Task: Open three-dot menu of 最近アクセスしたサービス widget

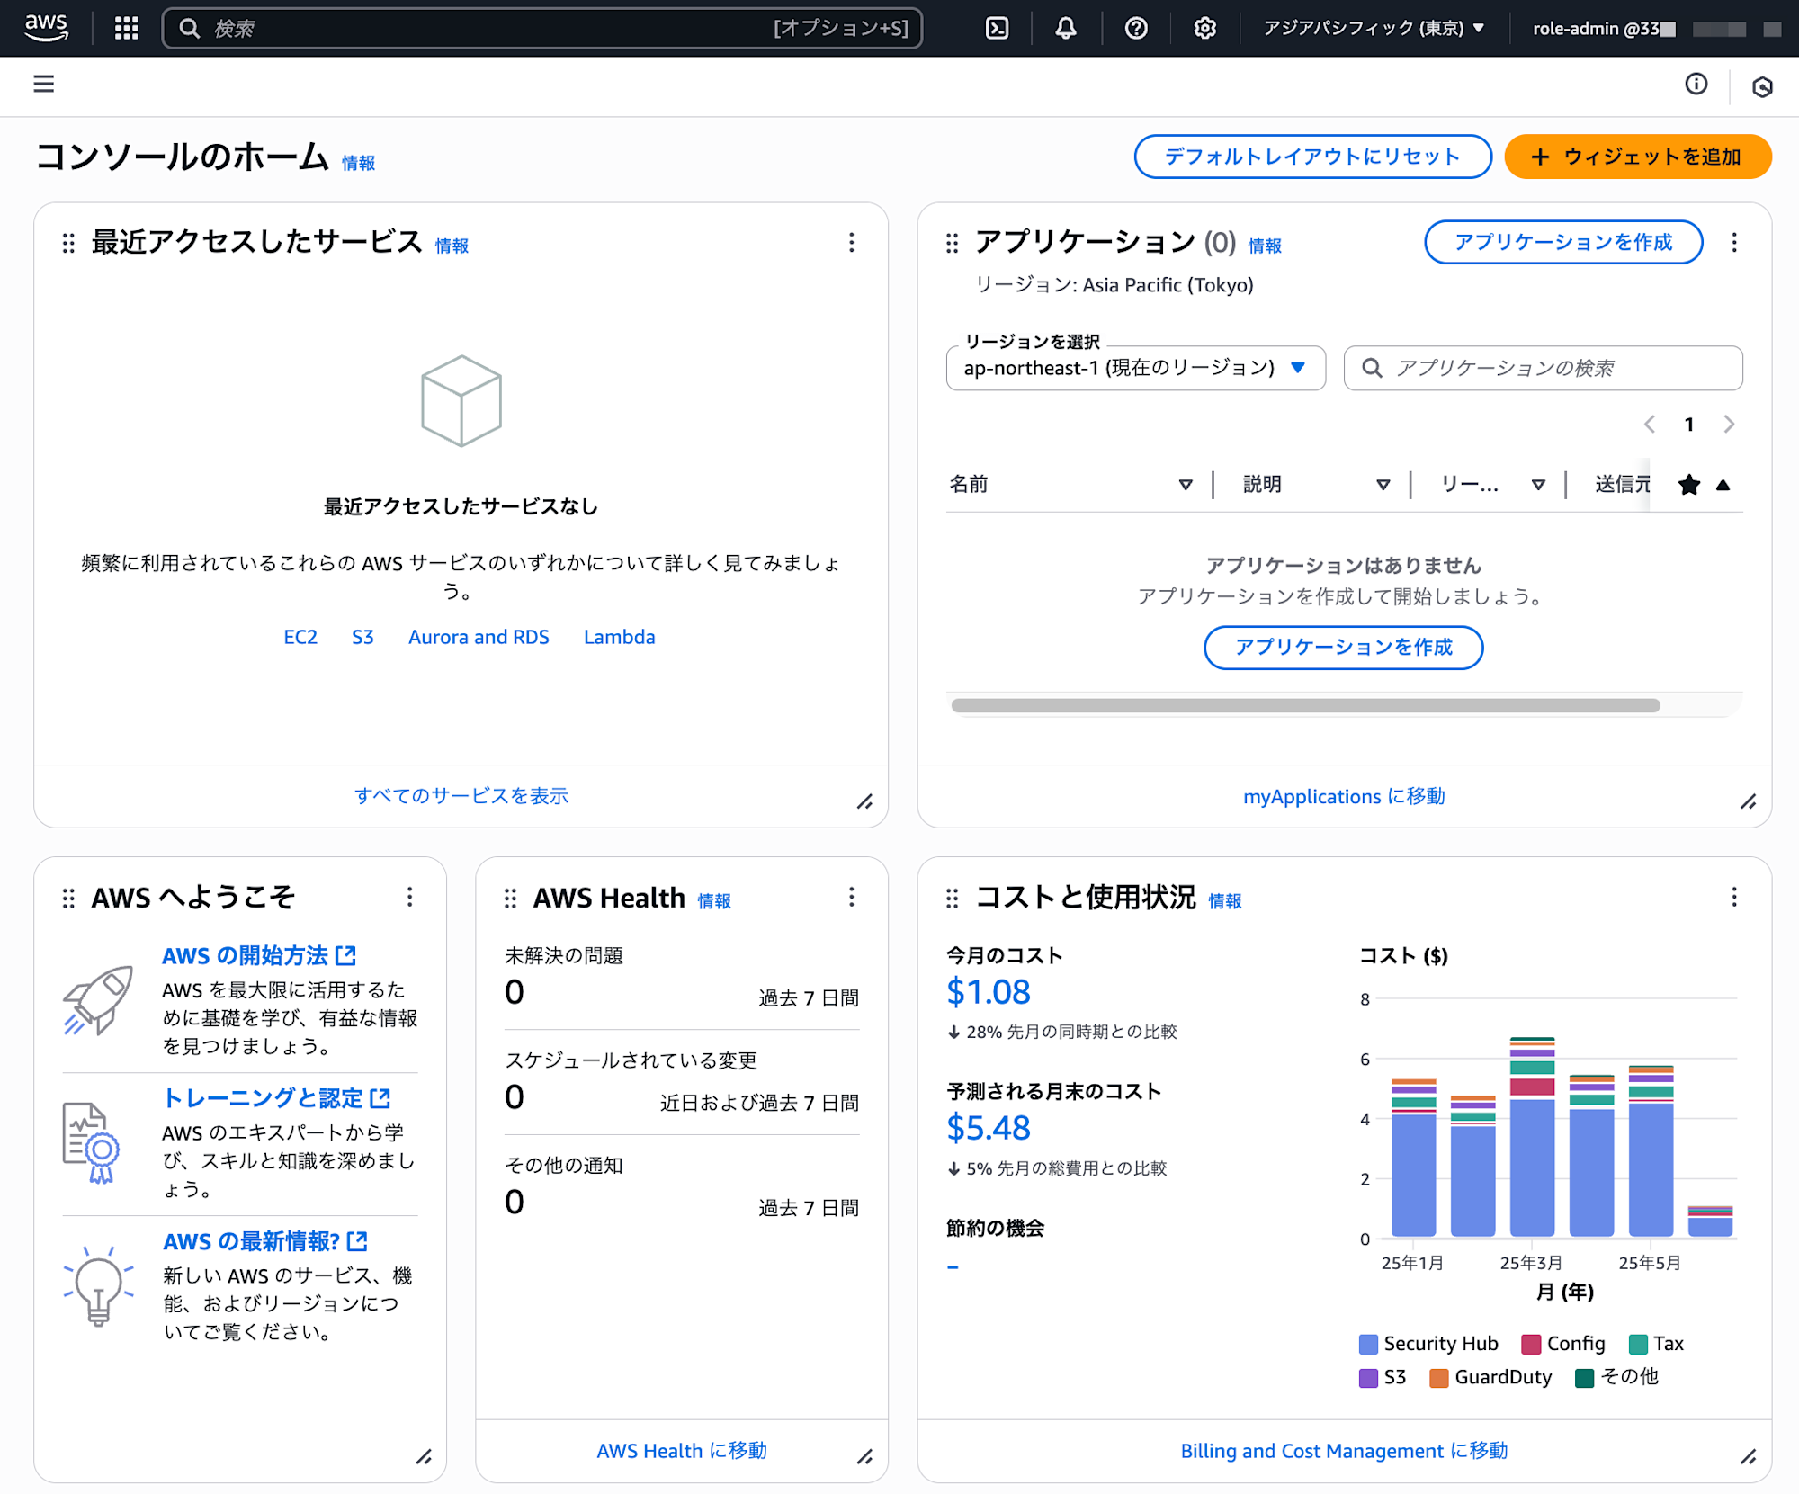Action: (851, 242)
